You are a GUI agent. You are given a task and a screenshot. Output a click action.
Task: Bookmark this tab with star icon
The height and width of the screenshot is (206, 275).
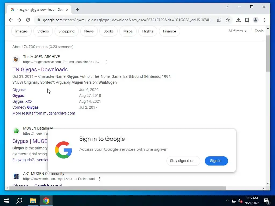(x=228, y=20)
